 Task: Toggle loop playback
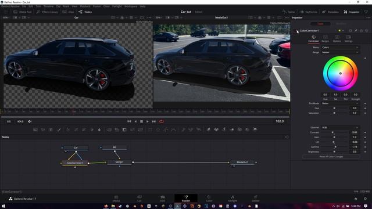(x=162, y=121)
